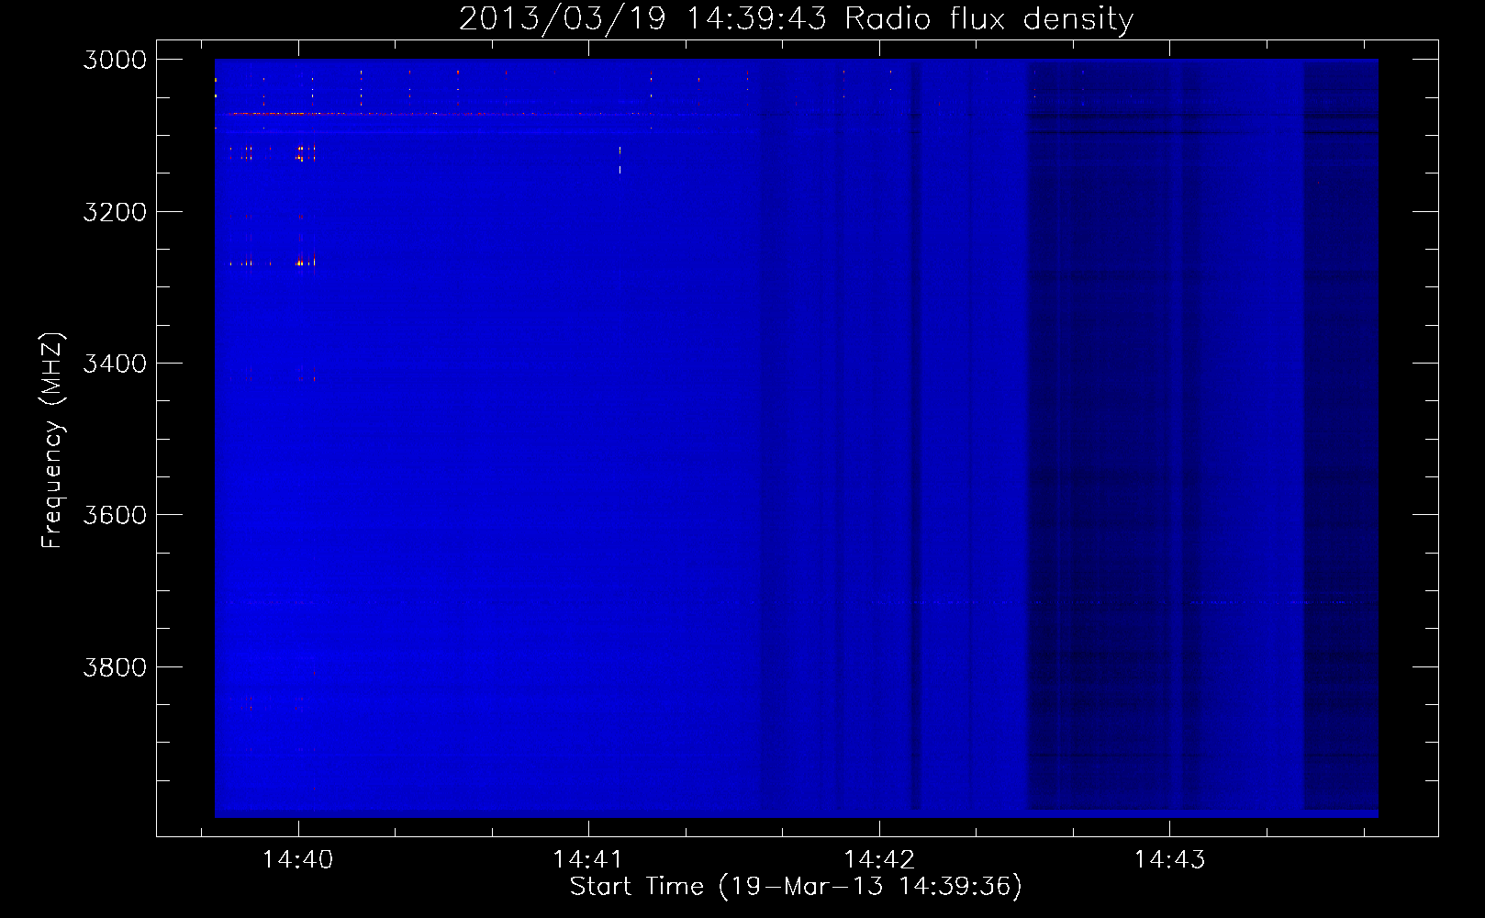Click the 3200 frequency tick label
The width and height of the screenshot is (1485, 918).
[115, 212]
